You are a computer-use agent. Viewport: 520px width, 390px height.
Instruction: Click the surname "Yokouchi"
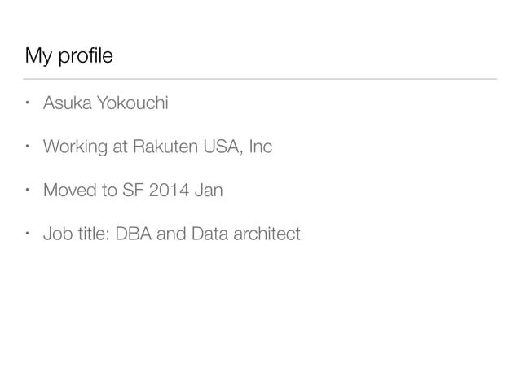pos(132,103)
